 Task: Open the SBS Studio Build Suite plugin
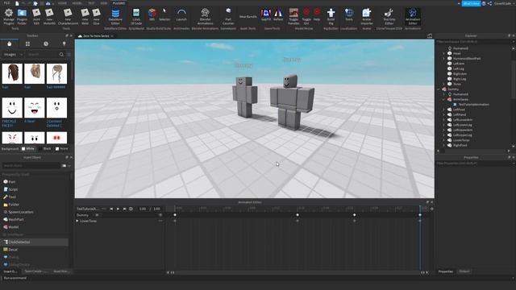[152, 15]
